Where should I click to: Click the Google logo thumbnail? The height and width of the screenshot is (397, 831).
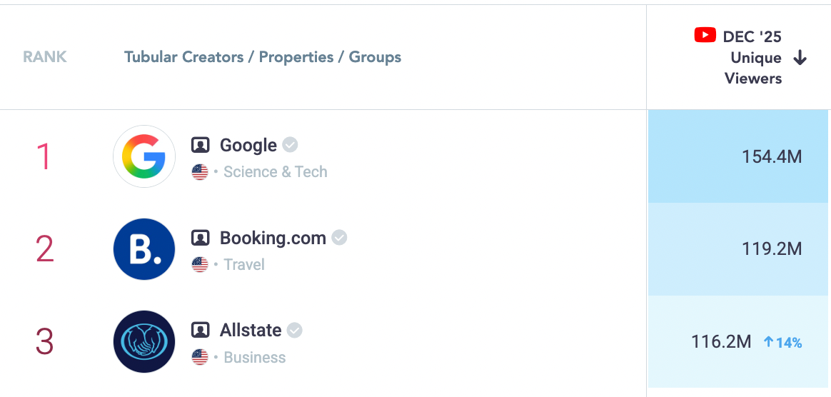[144, 156]
